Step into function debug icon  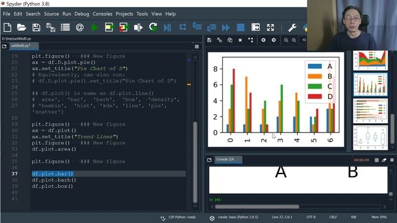197,27
